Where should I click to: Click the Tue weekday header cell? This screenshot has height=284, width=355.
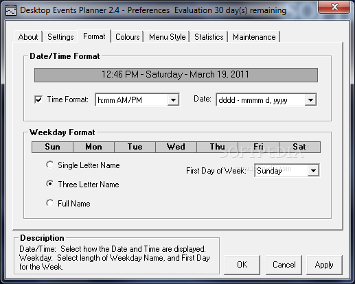tap(135, 147)
